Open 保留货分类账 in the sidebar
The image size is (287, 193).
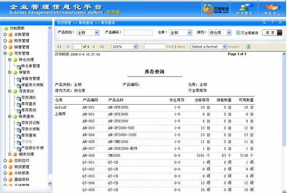tap(33, 85)
